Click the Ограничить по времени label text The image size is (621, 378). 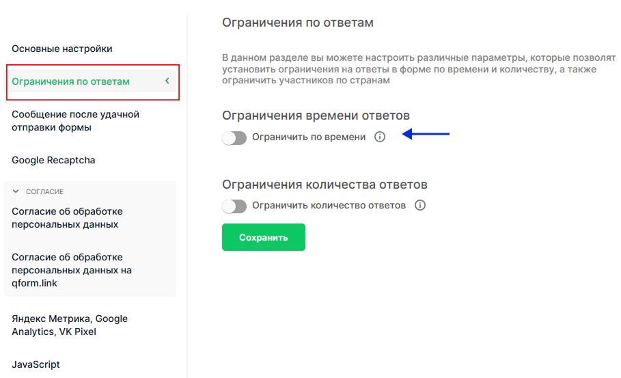(x=309, y=137)
